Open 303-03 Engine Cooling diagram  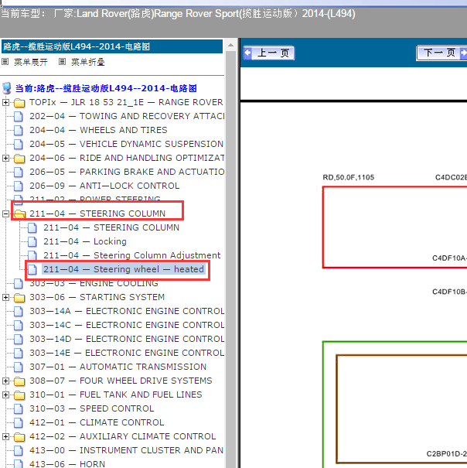click(x=94, y=283)
